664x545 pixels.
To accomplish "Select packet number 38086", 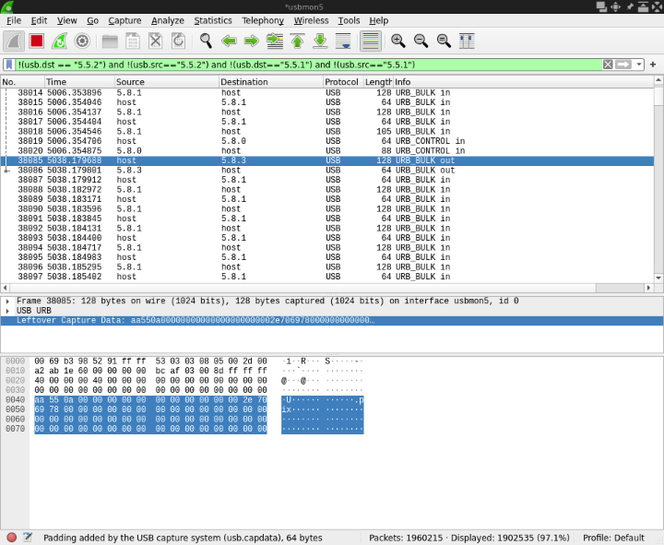I will point(326,171).
